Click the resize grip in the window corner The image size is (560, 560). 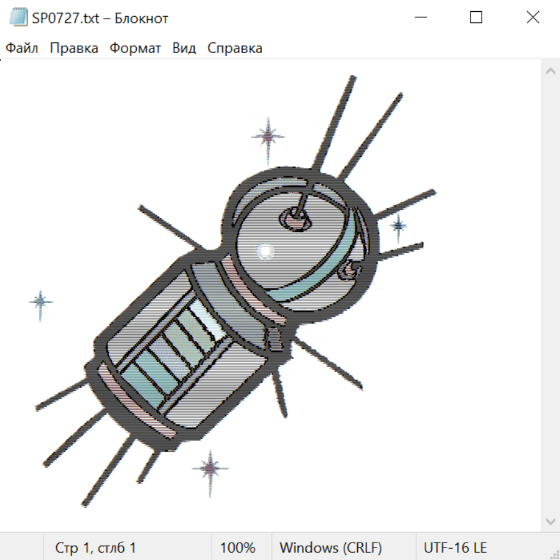tap(554, 554)
